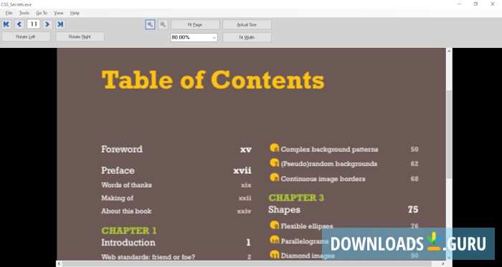Click page number '75' beside Shapes
This screenshot has width=502, height=267.
point(413,210)
